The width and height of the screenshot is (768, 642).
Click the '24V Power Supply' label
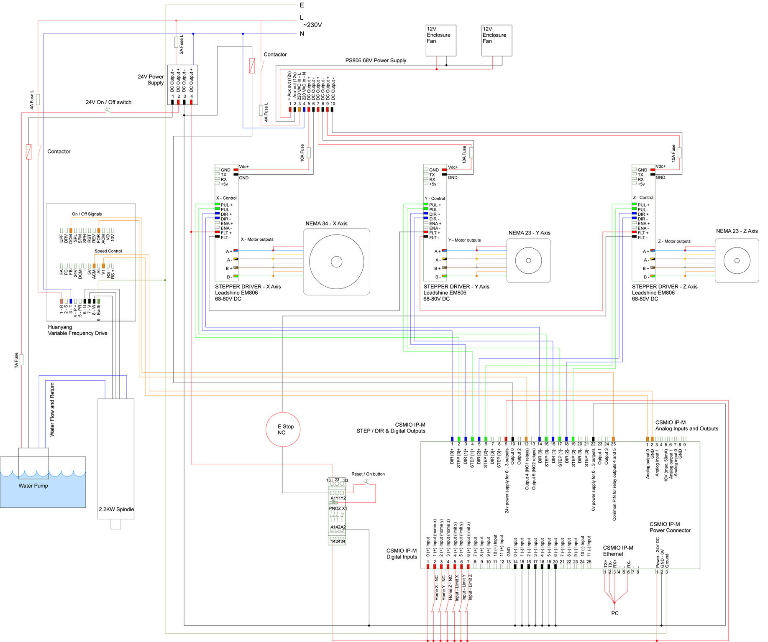pos(151,80)
